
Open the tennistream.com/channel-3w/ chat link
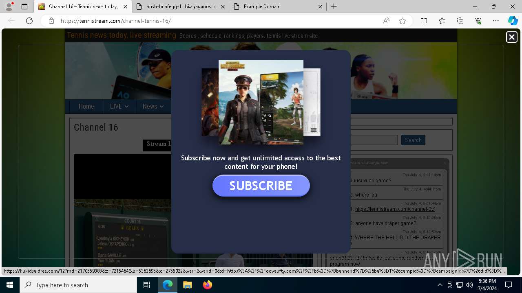click(395, 209)
